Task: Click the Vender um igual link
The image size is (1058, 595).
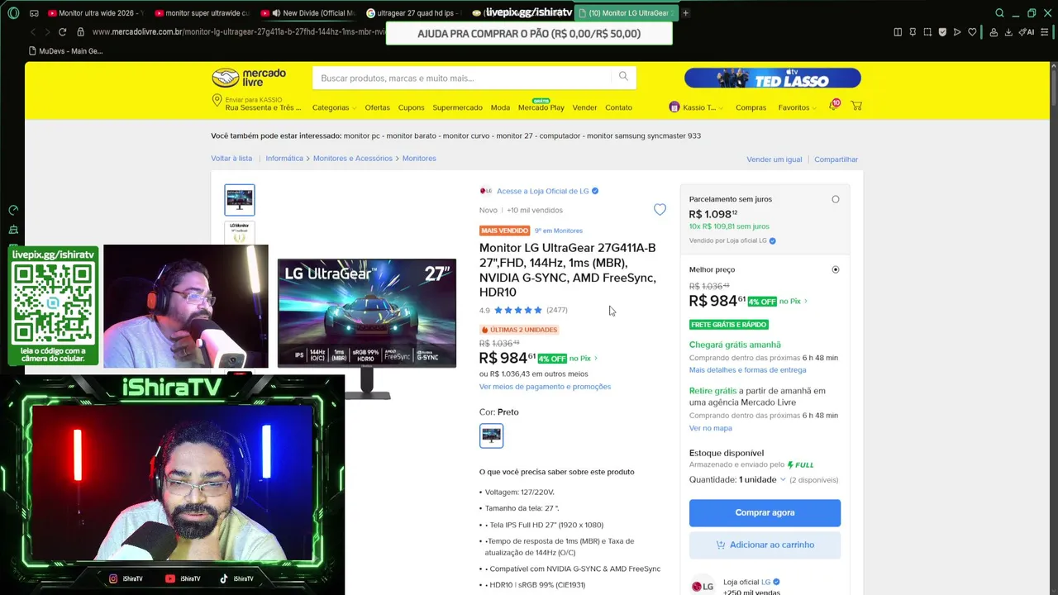Action: (774, 159)
